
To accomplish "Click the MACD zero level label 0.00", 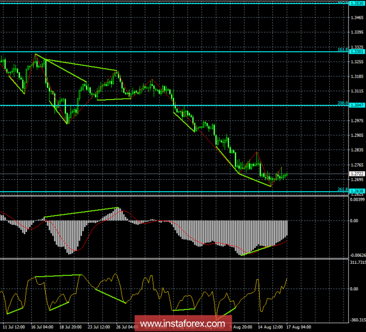I will pyautogui.click(x=354, y=220).
